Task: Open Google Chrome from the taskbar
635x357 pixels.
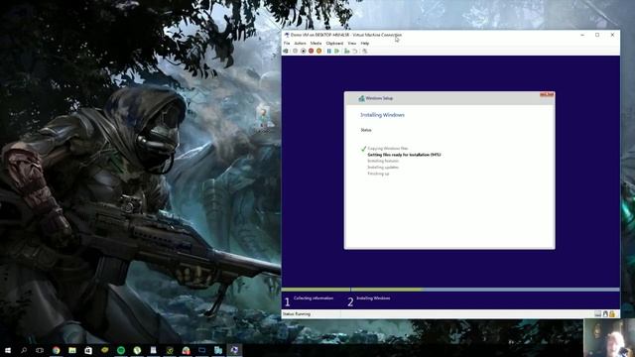Action: point(56,350)
